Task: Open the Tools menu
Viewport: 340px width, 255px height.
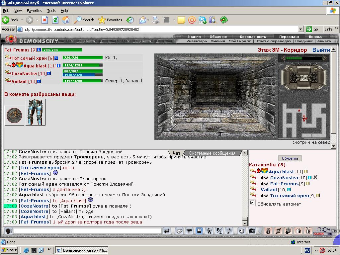Action: pyautogui.click(x=51, y=10)
